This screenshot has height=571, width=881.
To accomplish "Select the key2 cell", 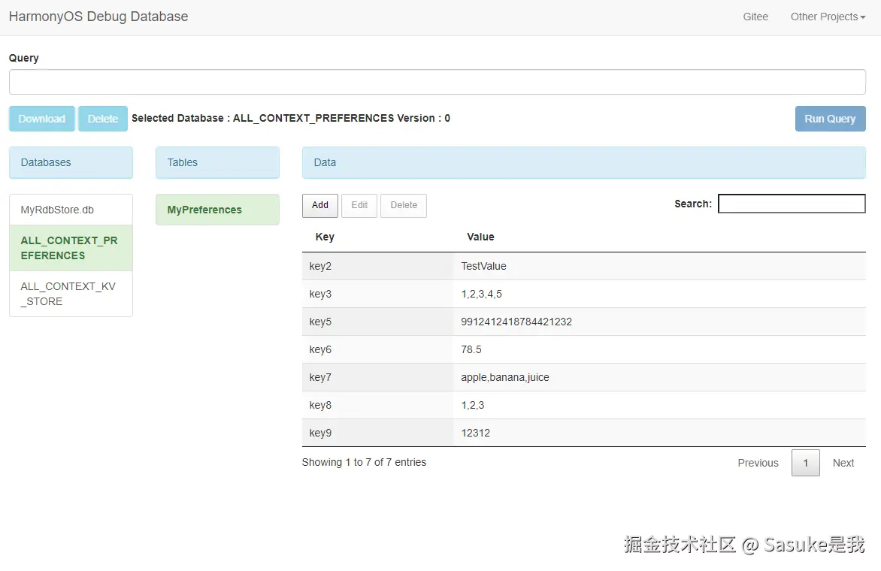I will [377, 266].
